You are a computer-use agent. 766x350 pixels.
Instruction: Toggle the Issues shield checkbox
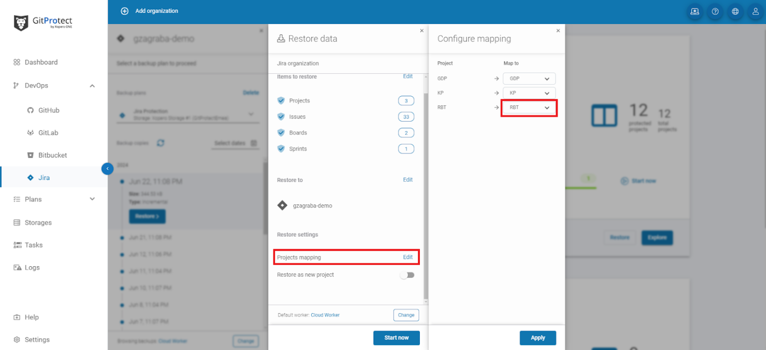(281, 117)
